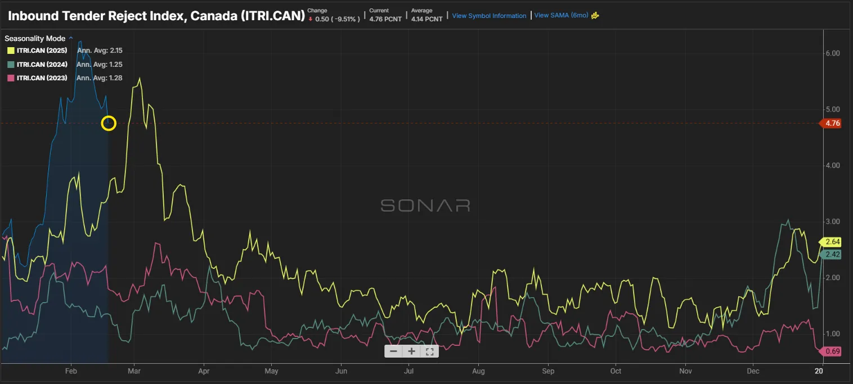The width and height of the screenshot is (853, 384).
Task: Click the SAMA icon beside View SAMA
Action: pos(595,16)
